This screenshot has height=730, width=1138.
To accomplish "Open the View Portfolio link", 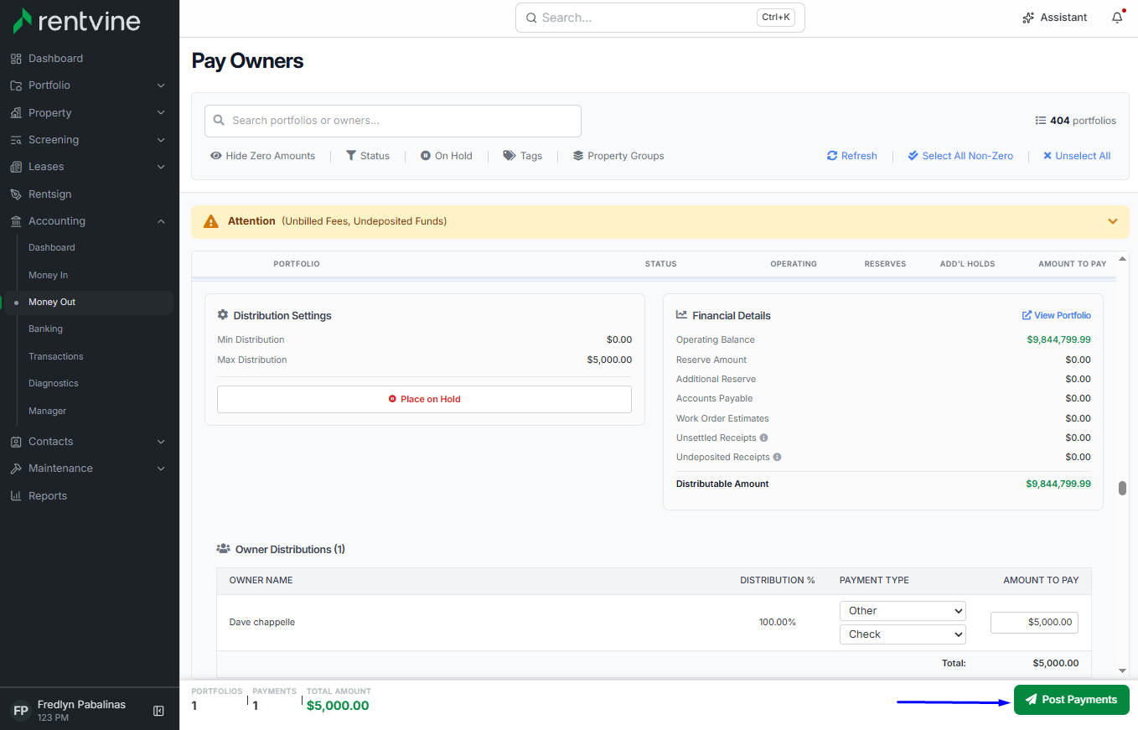I will point(1057,315).
